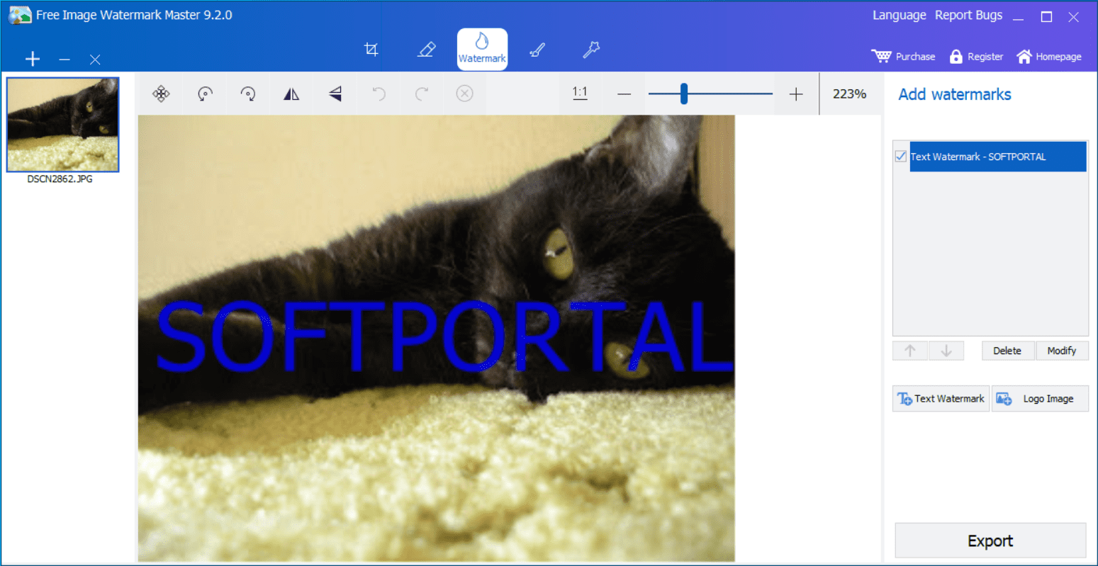Remove selected image with the minus icon
Image resolution: width=1098 pixels, height=566 pixels.
pyautogui.click(x=65, y=60)
